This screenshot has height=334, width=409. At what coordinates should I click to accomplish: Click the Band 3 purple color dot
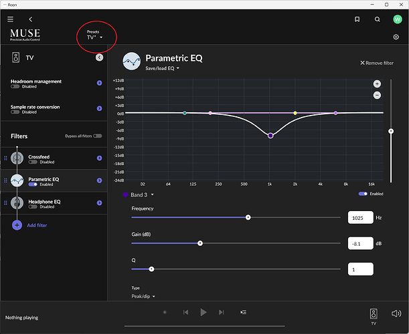[x=125, y=194]
